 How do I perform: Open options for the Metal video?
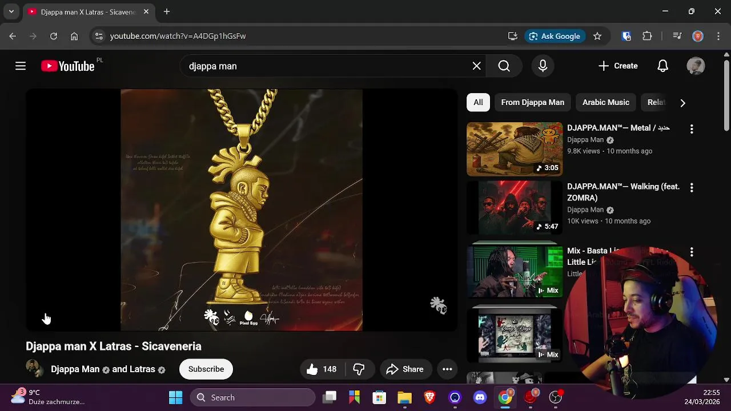pos(692,129)
